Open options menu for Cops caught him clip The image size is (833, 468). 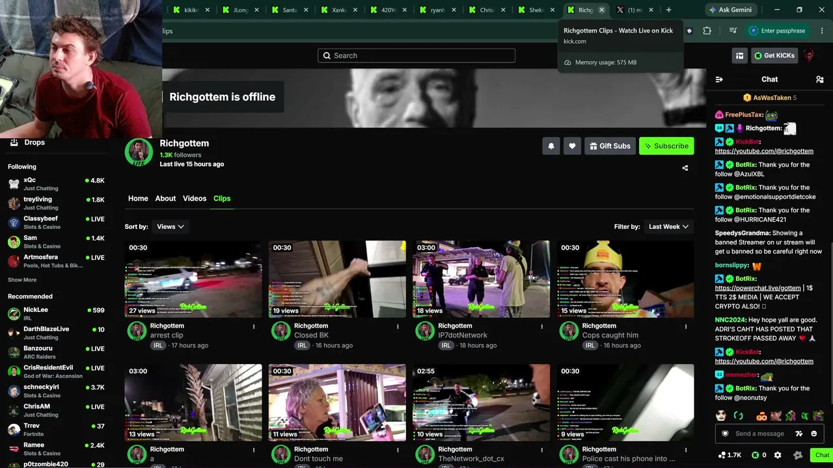coord(685,326)
